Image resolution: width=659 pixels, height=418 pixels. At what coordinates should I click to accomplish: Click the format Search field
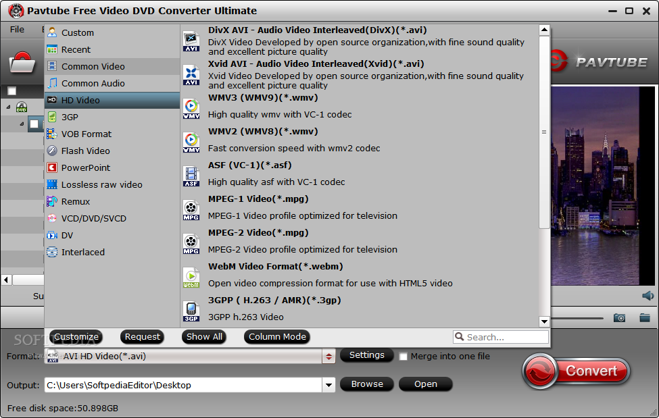point(501,337)
